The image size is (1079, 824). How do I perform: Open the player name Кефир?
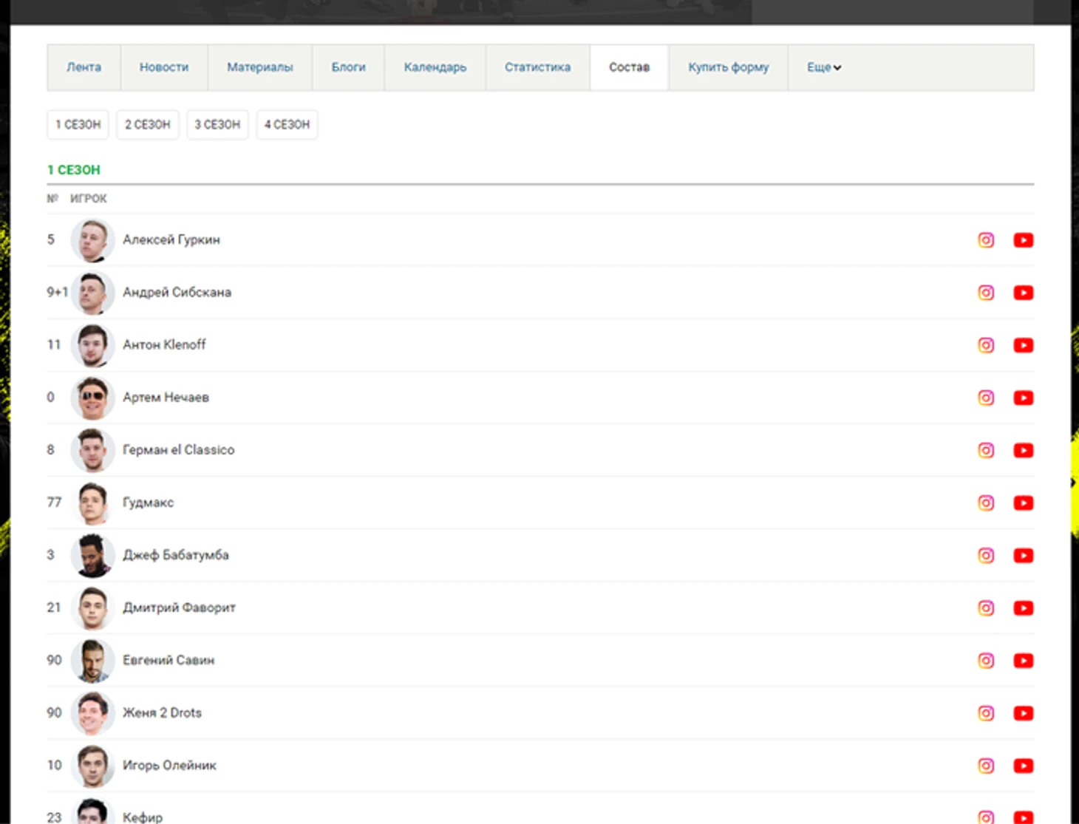(143, 817)
